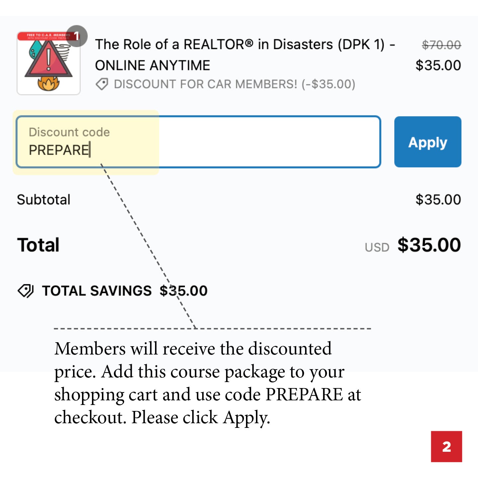478x478 pixels.
Task: Click the tornado drawing in the product image
Action: (x=63, y=52)
